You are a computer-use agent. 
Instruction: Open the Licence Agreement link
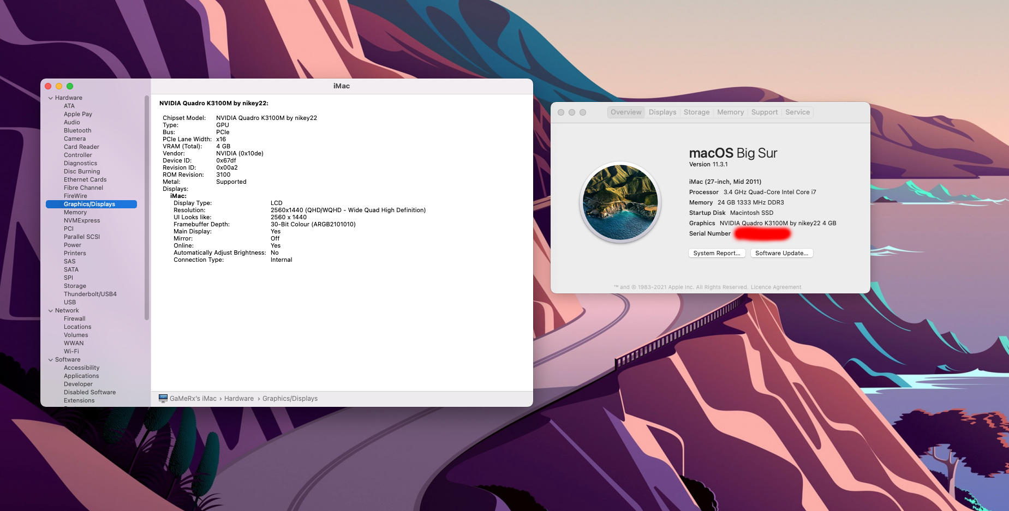(x=776, y=287)
